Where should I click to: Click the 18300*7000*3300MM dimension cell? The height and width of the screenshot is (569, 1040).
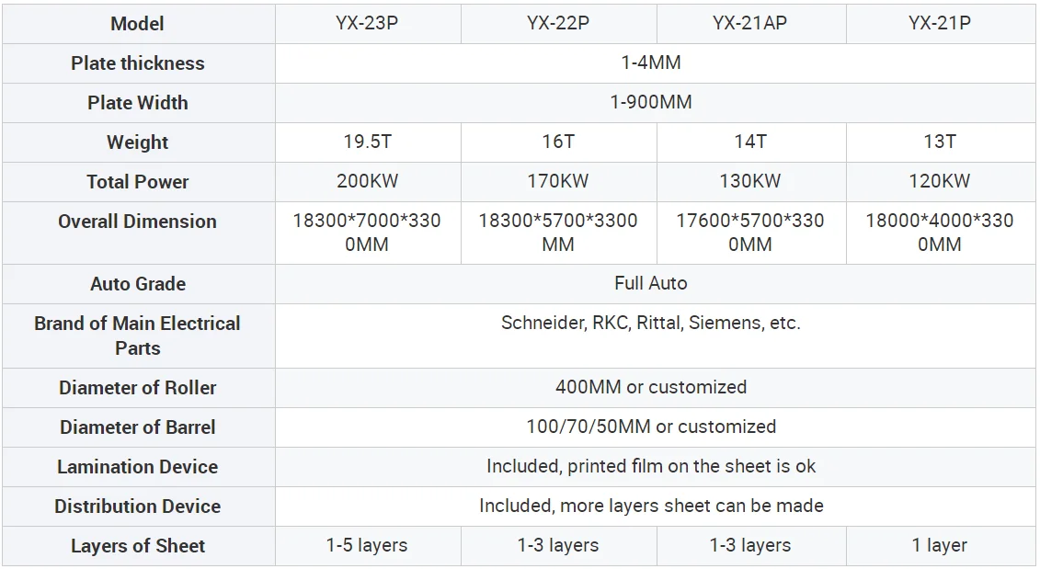coord(367,233)
